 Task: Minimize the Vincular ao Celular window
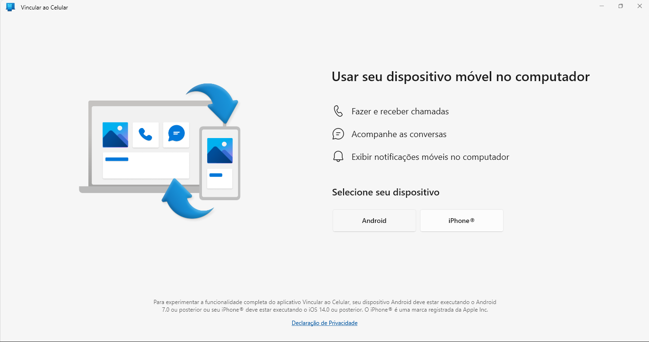point(601,6)
